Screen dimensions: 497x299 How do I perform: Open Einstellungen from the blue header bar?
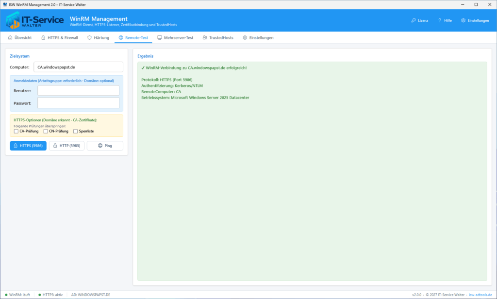[x=475, y=20]
